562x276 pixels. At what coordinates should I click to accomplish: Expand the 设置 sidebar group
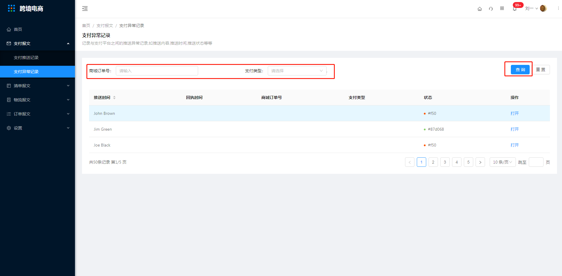coord(37,128)
